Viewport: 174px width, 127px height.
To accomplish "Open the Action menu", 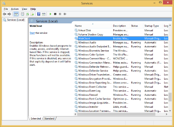I will click(15, 9).
